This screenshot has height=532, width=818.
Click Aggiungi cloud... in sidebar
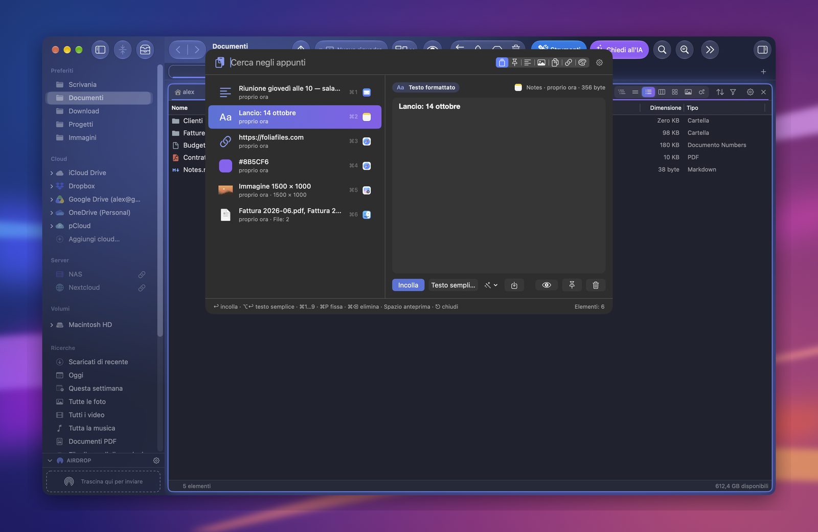(x=94, y=239)
